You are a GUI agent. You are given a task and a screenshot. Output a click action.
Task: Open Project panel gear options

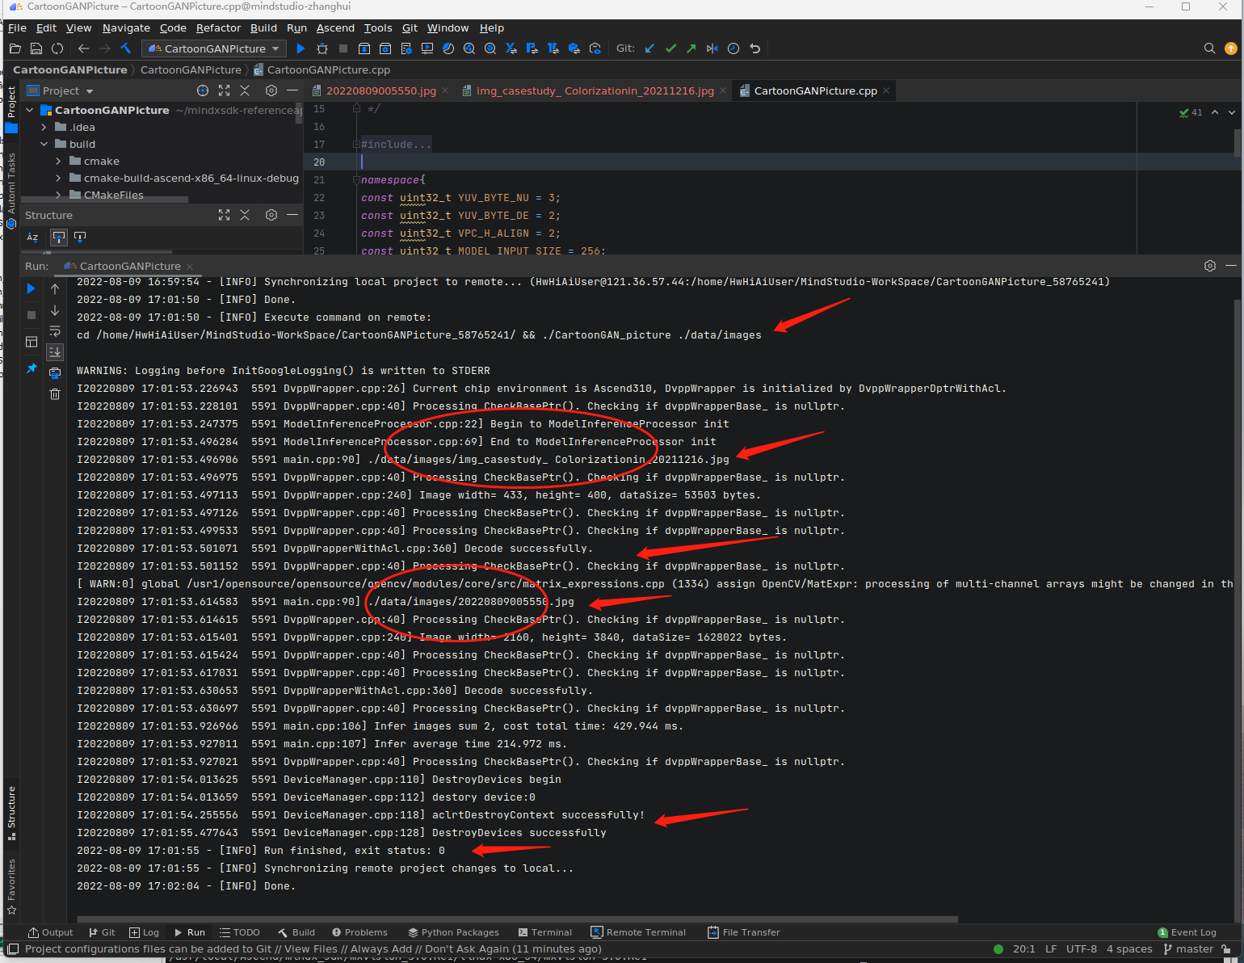pos(271,90)
